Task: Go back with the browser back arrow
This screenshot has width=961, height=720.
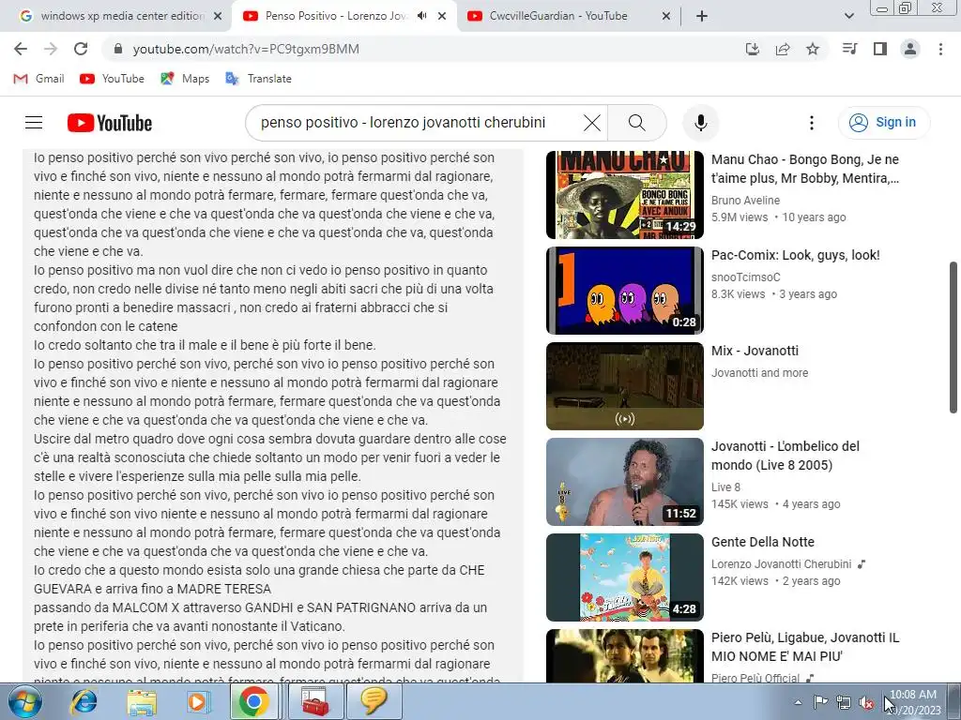Action: [x=21, y=49]
